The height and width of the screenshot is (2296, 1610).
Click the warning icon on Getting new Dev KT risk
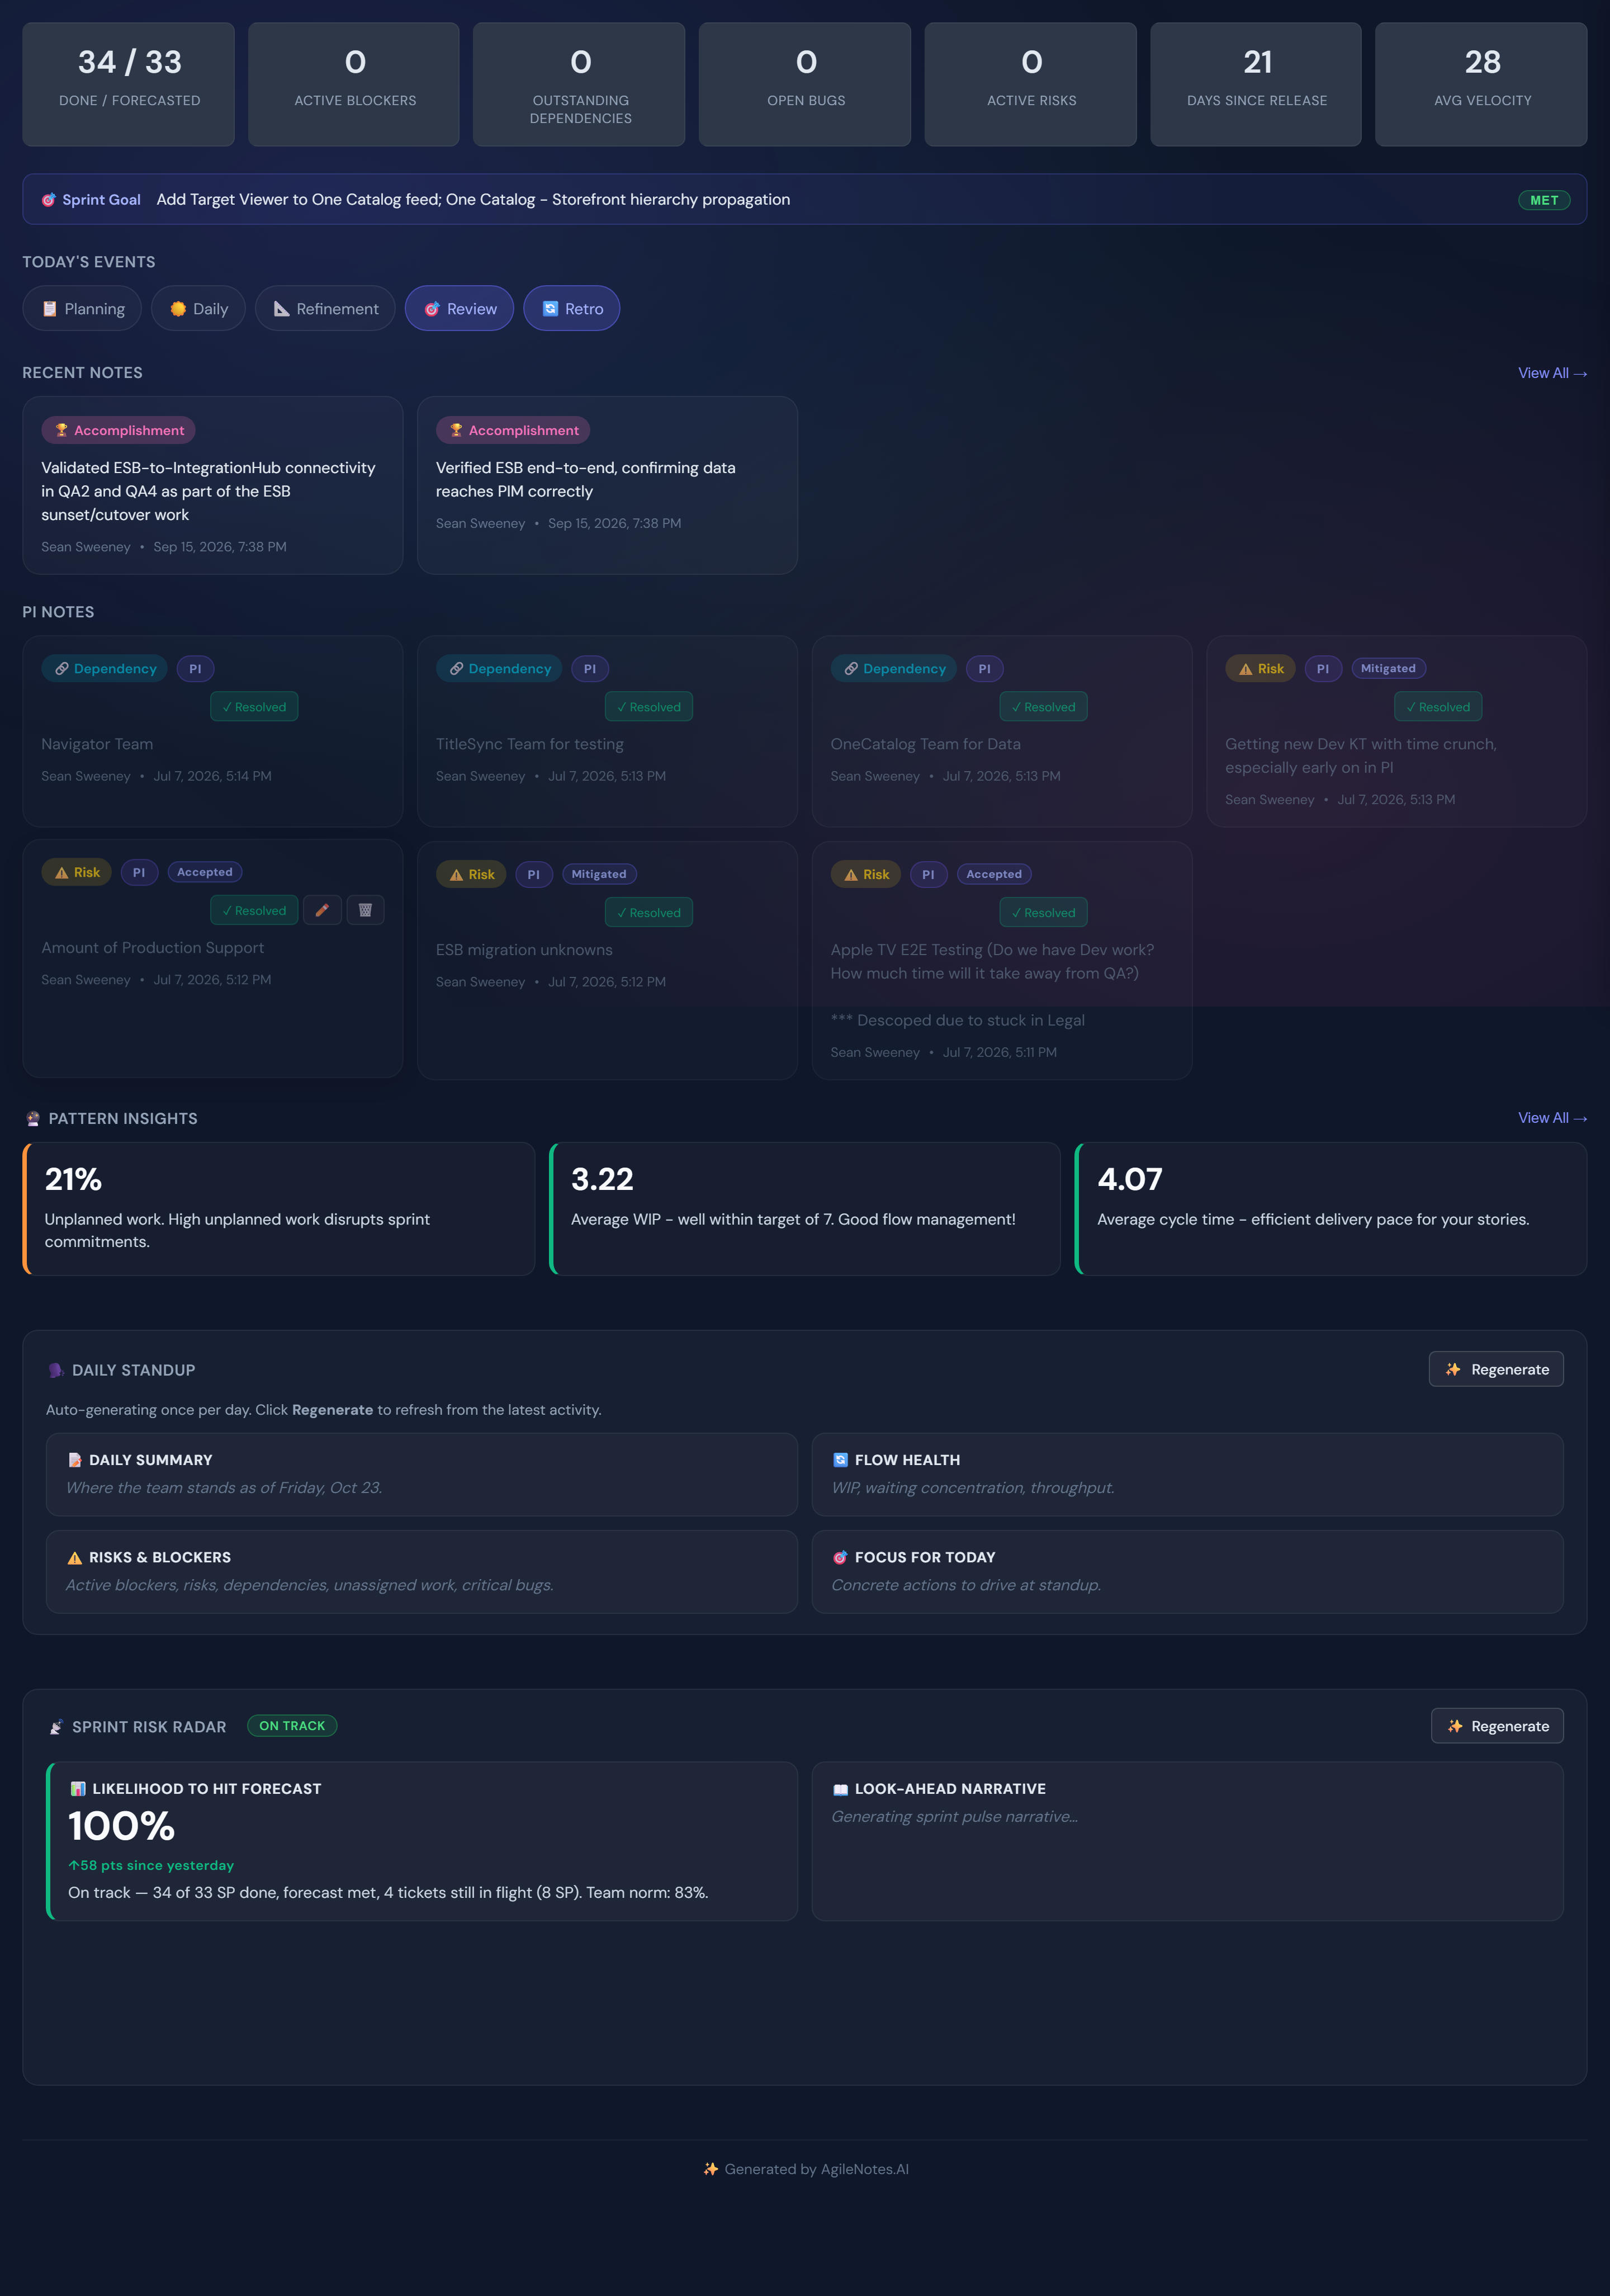click(1245, 669)
